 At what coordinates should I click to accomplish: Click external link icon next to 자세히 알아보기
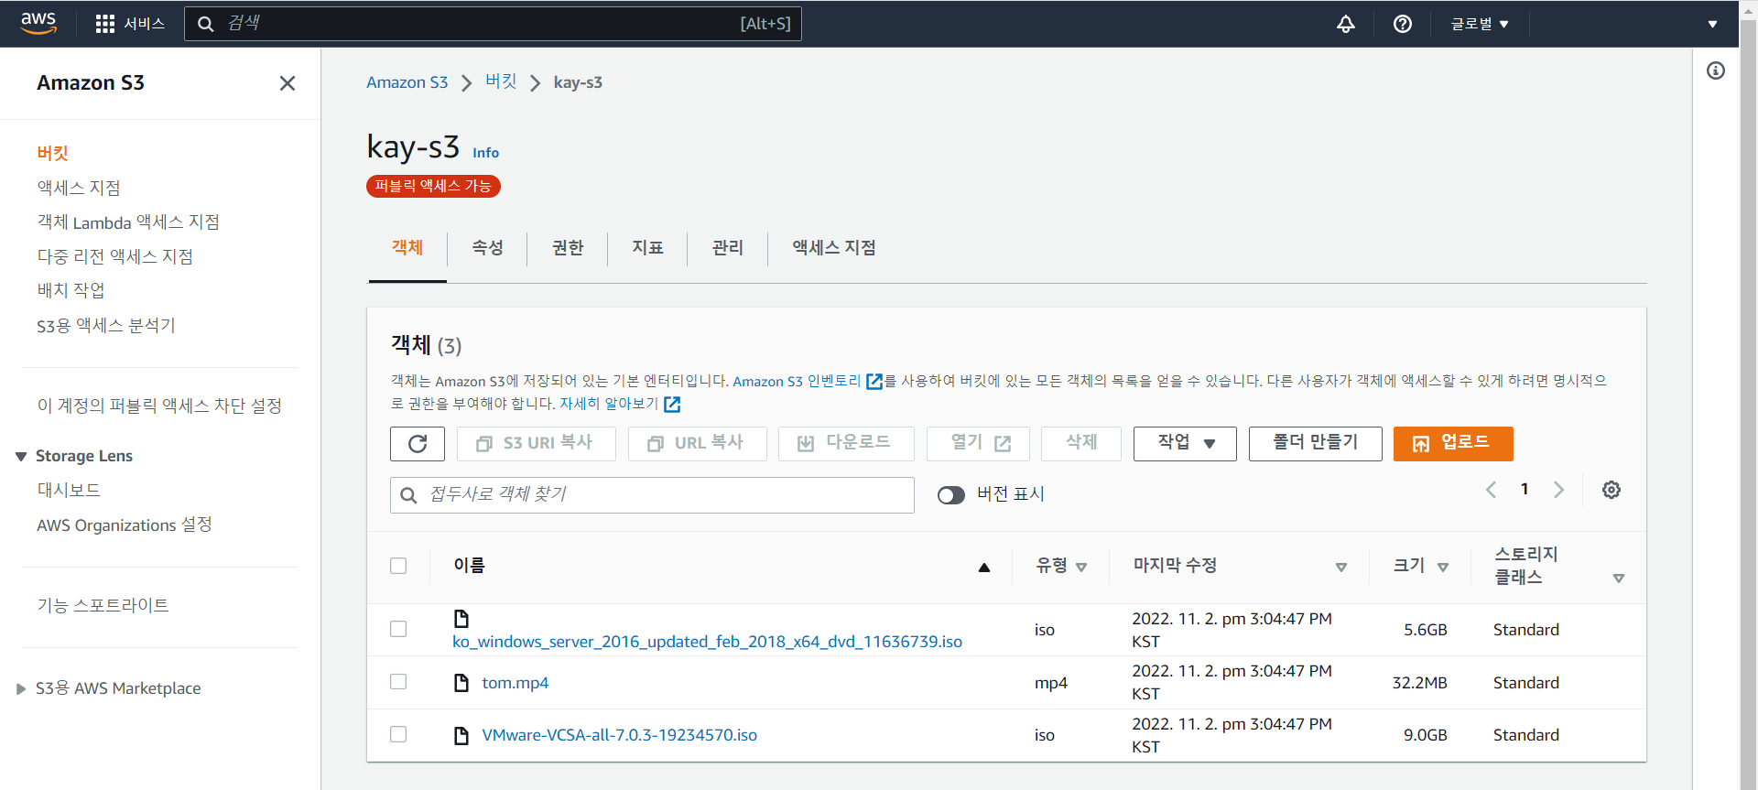pos(672,405)
